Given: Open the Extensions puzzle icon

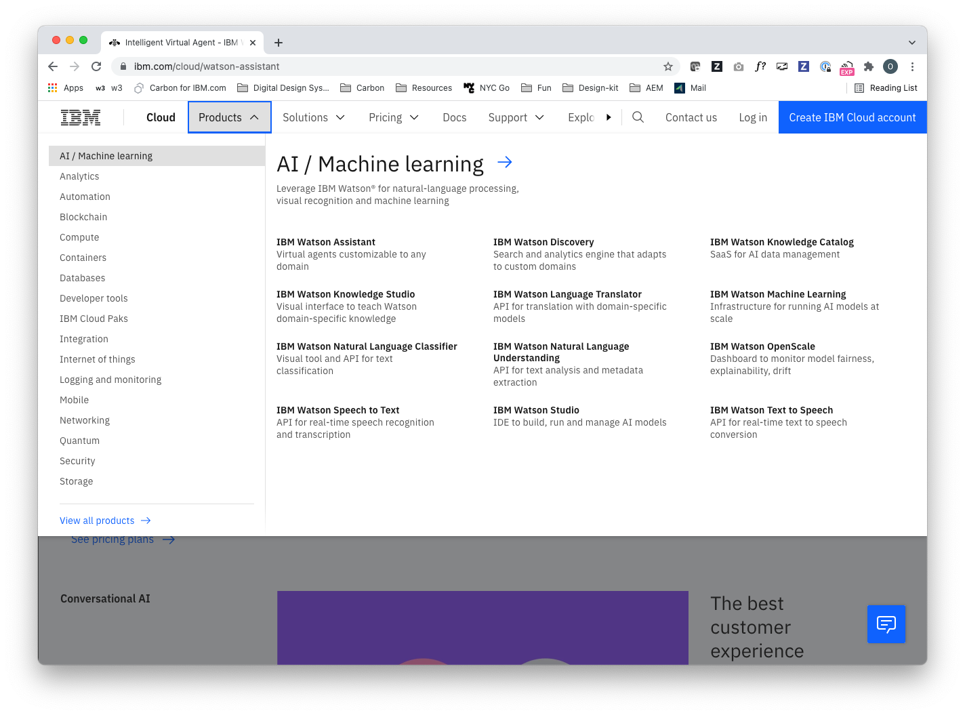Looking at the screenshot, I should [869, 66].
